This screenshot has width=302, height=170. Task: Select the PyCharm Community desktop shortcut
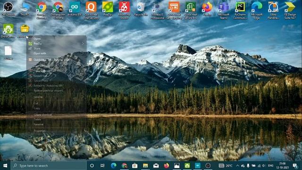tap(240, 10)
